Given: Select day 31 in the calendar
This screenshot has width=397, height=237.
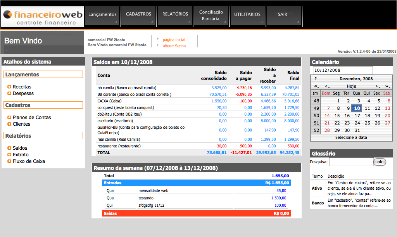Looking at the screenshot, I should [x=357, y=130].
